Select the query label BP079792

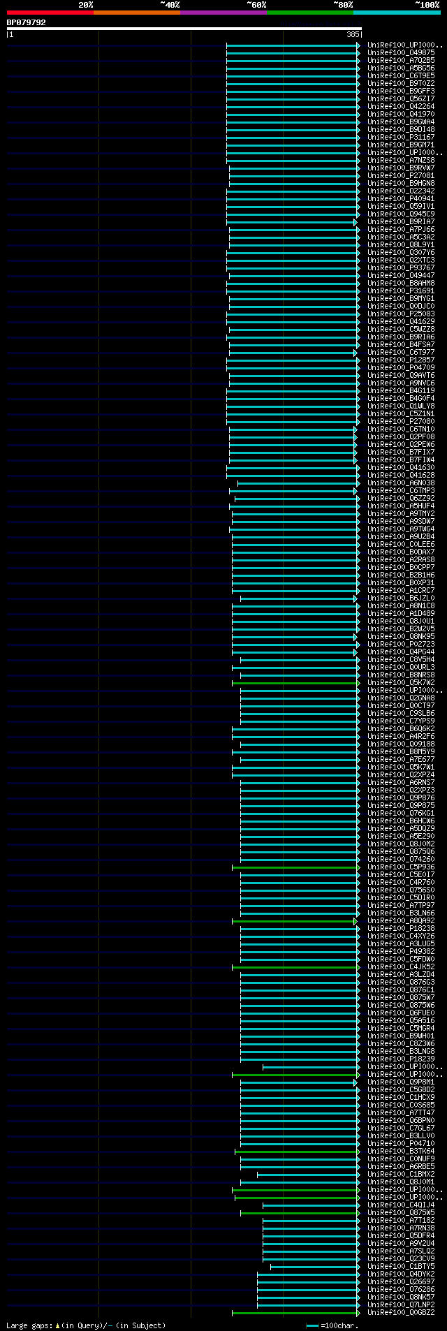[x=27, y=22]
